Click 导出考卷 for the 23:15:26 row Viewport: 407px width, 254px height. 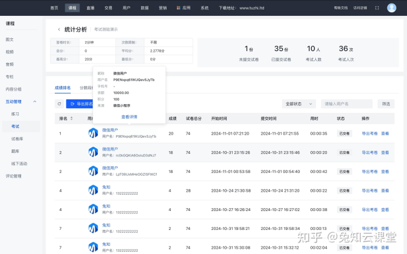coord(370,153)
